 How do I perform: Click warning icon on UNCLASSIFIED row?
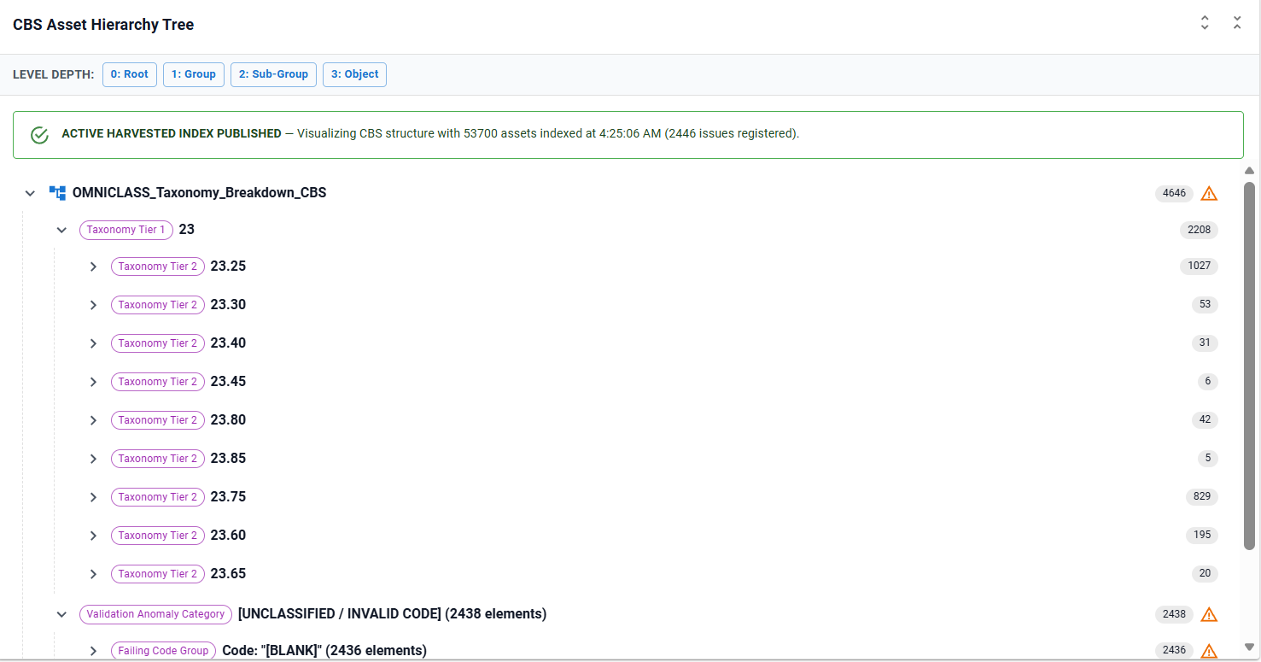point(1209,614)
